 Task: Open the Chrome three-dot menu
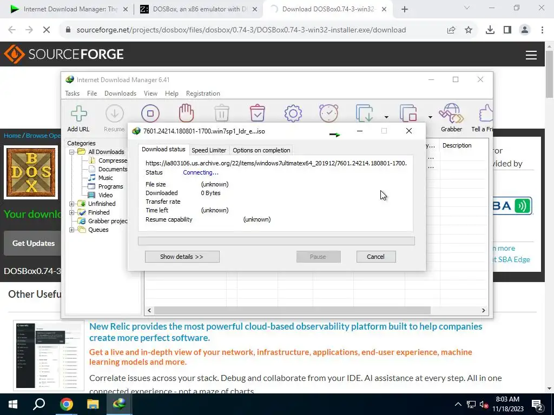tap(542, 30)
